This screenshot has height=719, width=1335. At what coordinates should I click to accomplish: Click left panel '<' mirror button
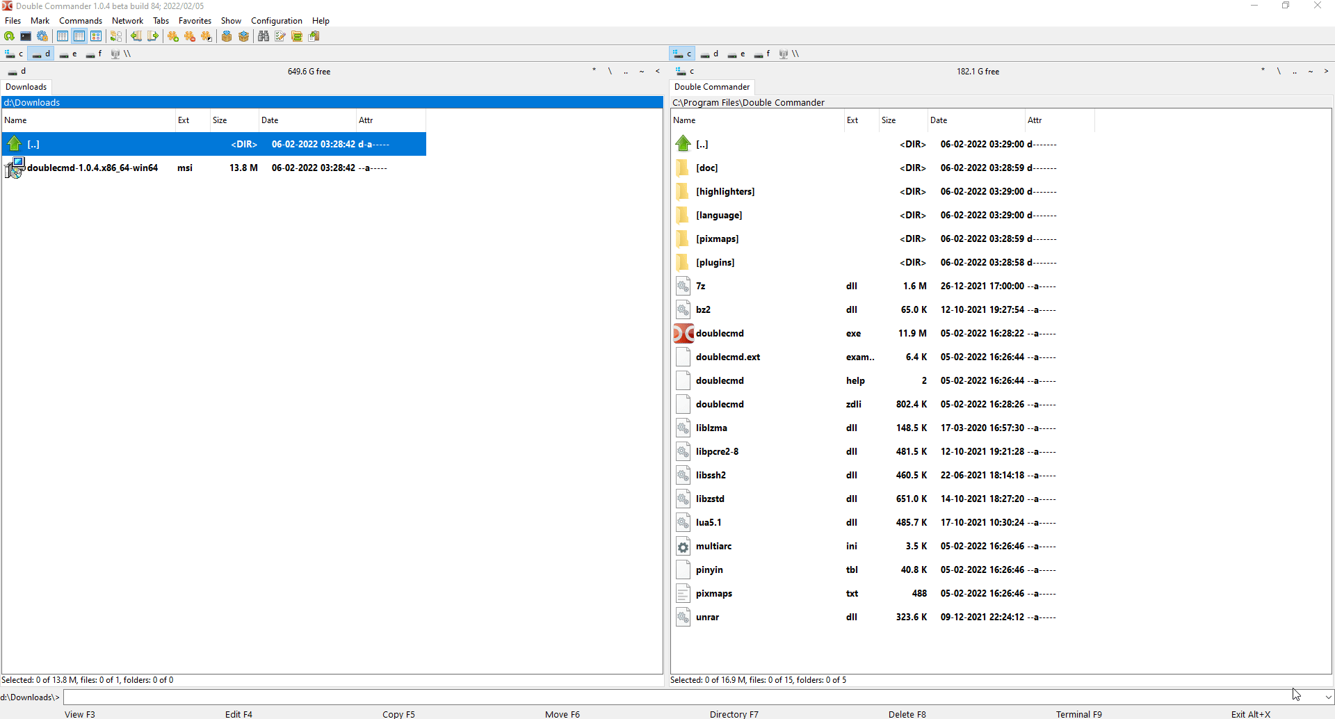[x=658, y=71]
